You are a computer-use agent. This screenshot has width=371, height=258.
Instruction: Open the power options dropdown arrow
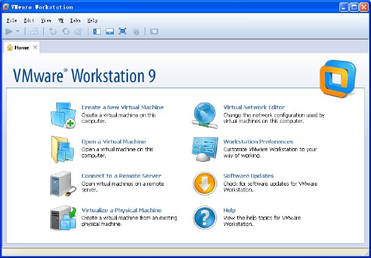click(x=18, y=31)
